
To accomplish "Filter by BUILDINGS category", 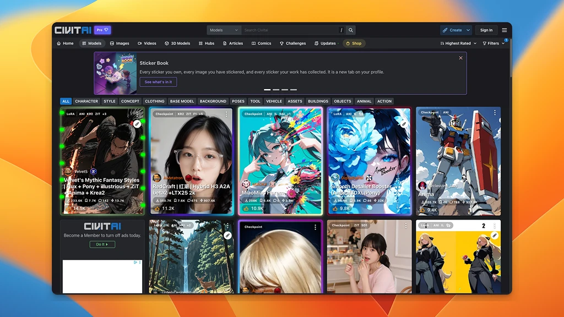I will [x=318, y=101].
